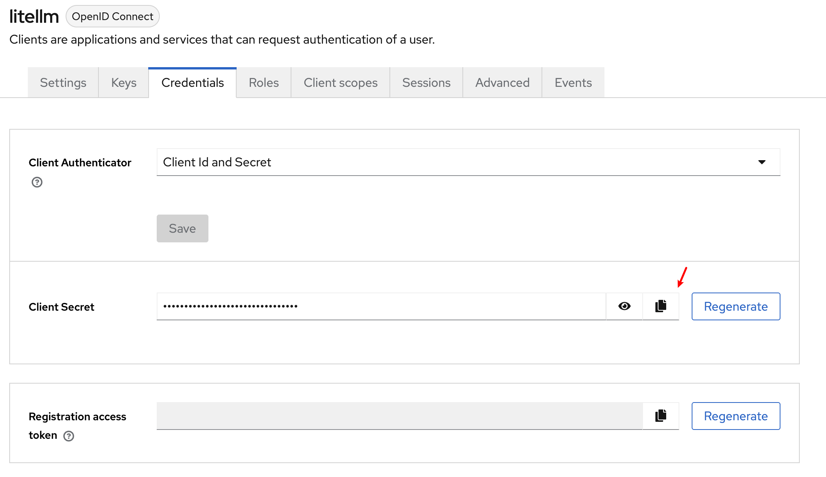Click the OpenID Connect badge
This screenshot has height=477, width=826.
(x=113, y=16)
